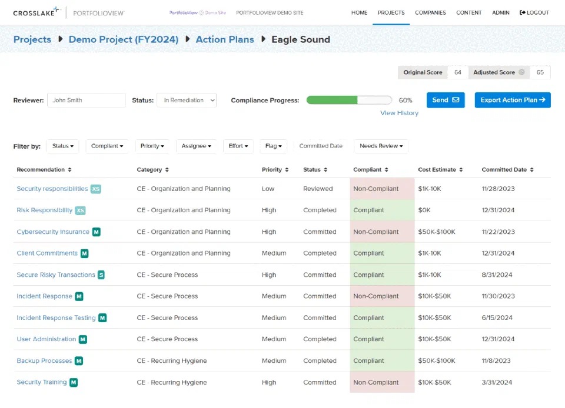Open the Risk Responsibility recommendation
The image size is (565, 408).
coord(44,210)
